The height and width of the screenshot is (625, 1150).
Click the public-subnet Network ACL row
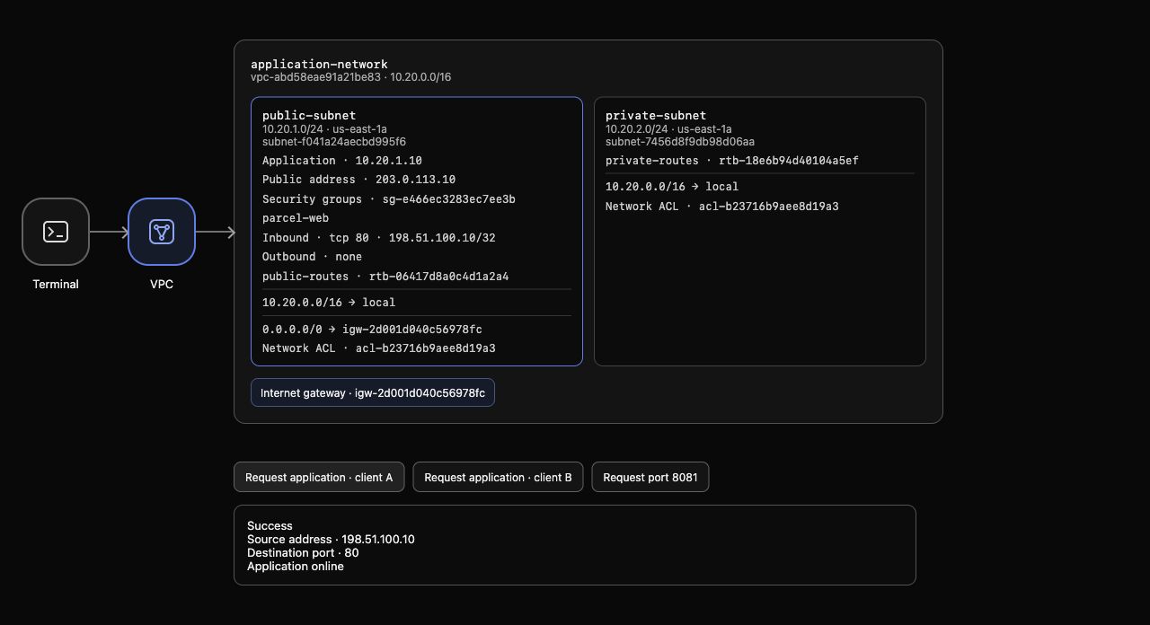[x=379, y=348]
